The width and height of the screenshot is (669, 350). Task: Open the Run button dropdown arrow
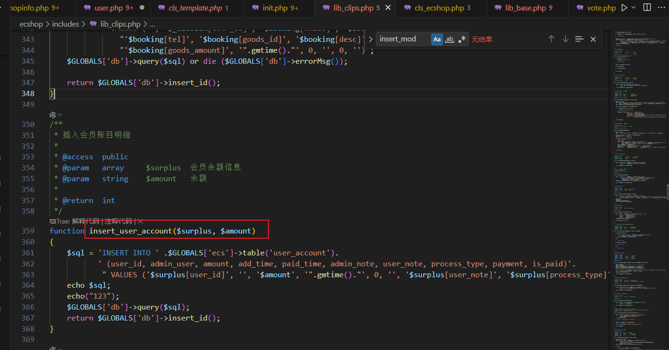tap(634, 8)
